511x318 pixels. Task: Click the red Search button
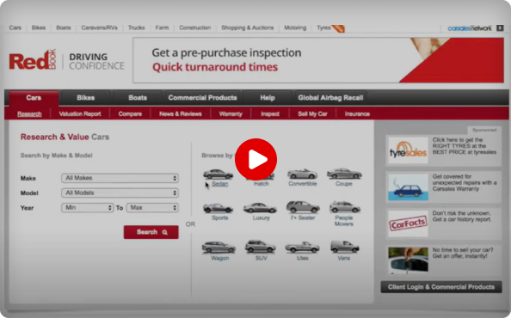click(151, 232)
